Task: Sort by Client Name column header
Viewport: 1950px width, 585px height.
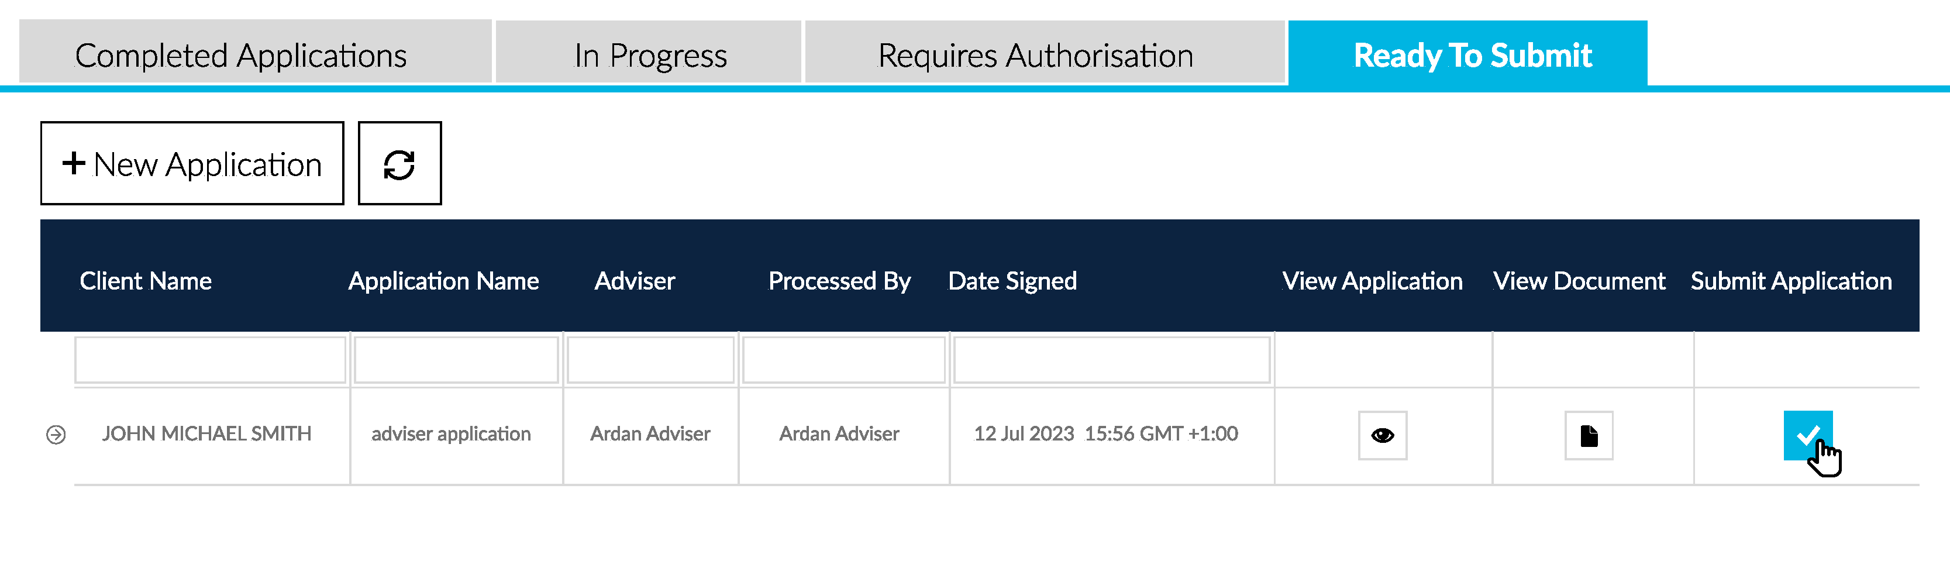Action: point(145,281)
